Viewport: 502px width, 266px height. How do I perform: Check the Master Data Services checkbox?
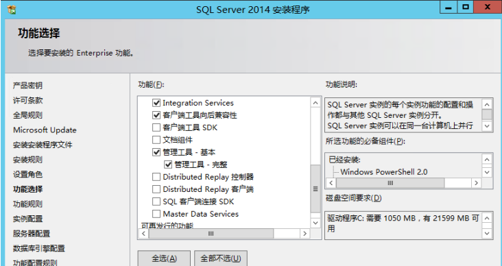(156, 214)
